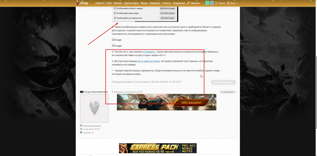This screenshot has width=317, height=156.
Task: Open the Новости menu item
Action: pos(100,3)
